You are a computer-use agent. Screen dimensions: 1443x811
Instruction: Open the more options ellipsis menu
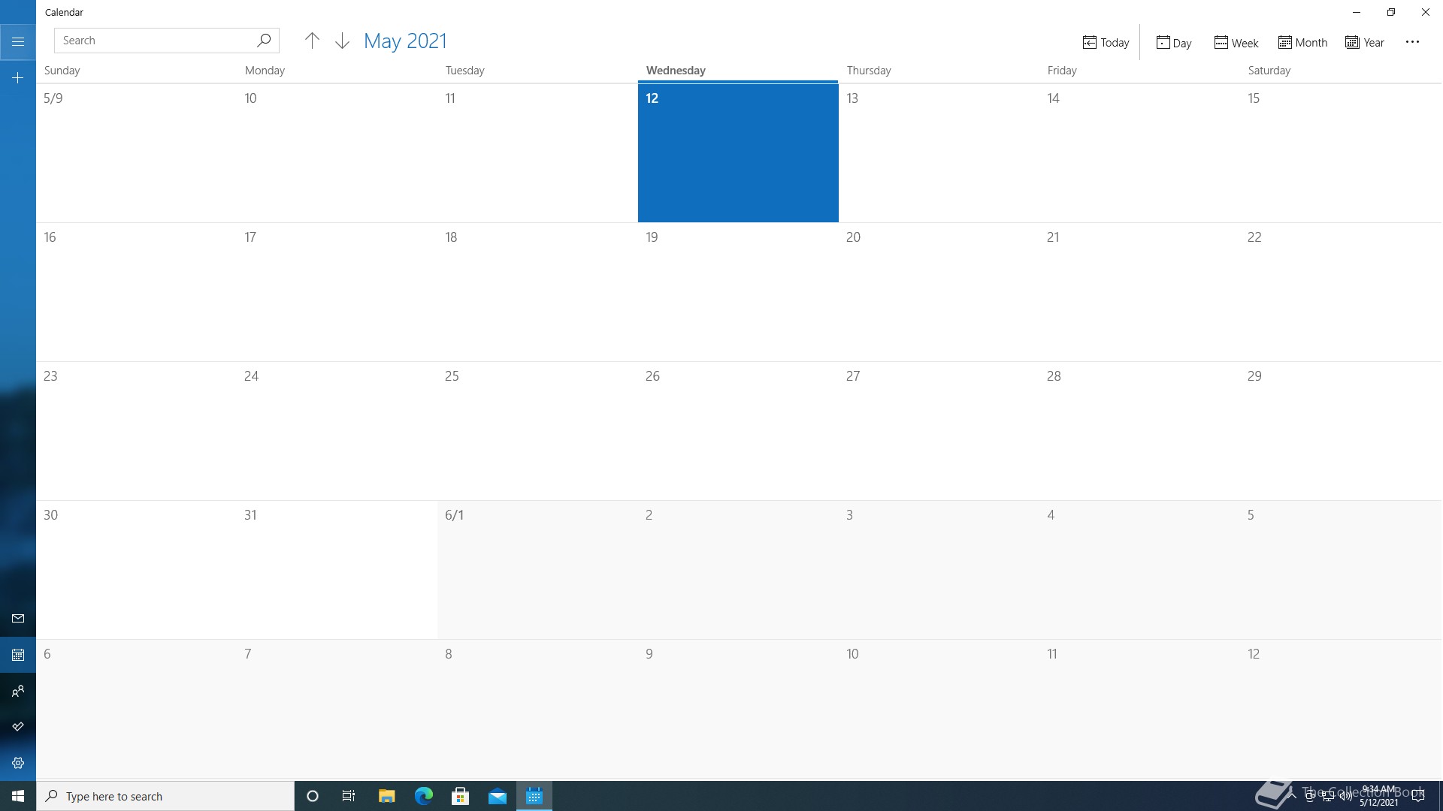coord(1412,42)
